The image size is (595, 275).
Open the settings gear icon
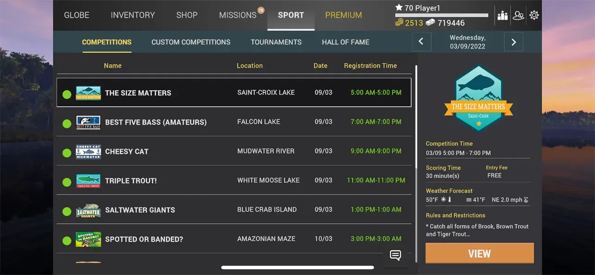pyautogui.click(x=534, y=15)
